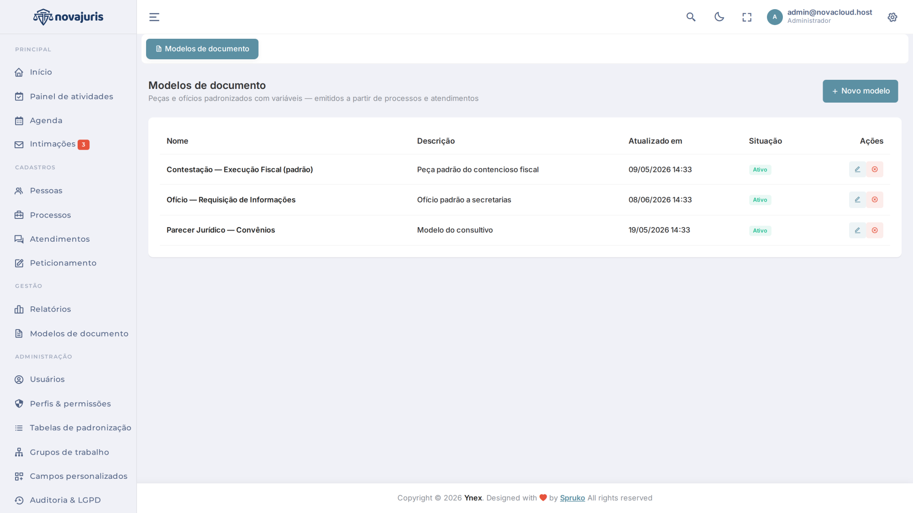
Task: Click the Relatórios bar chart icon
Action: pyautogui.click(x=19, y=309)
